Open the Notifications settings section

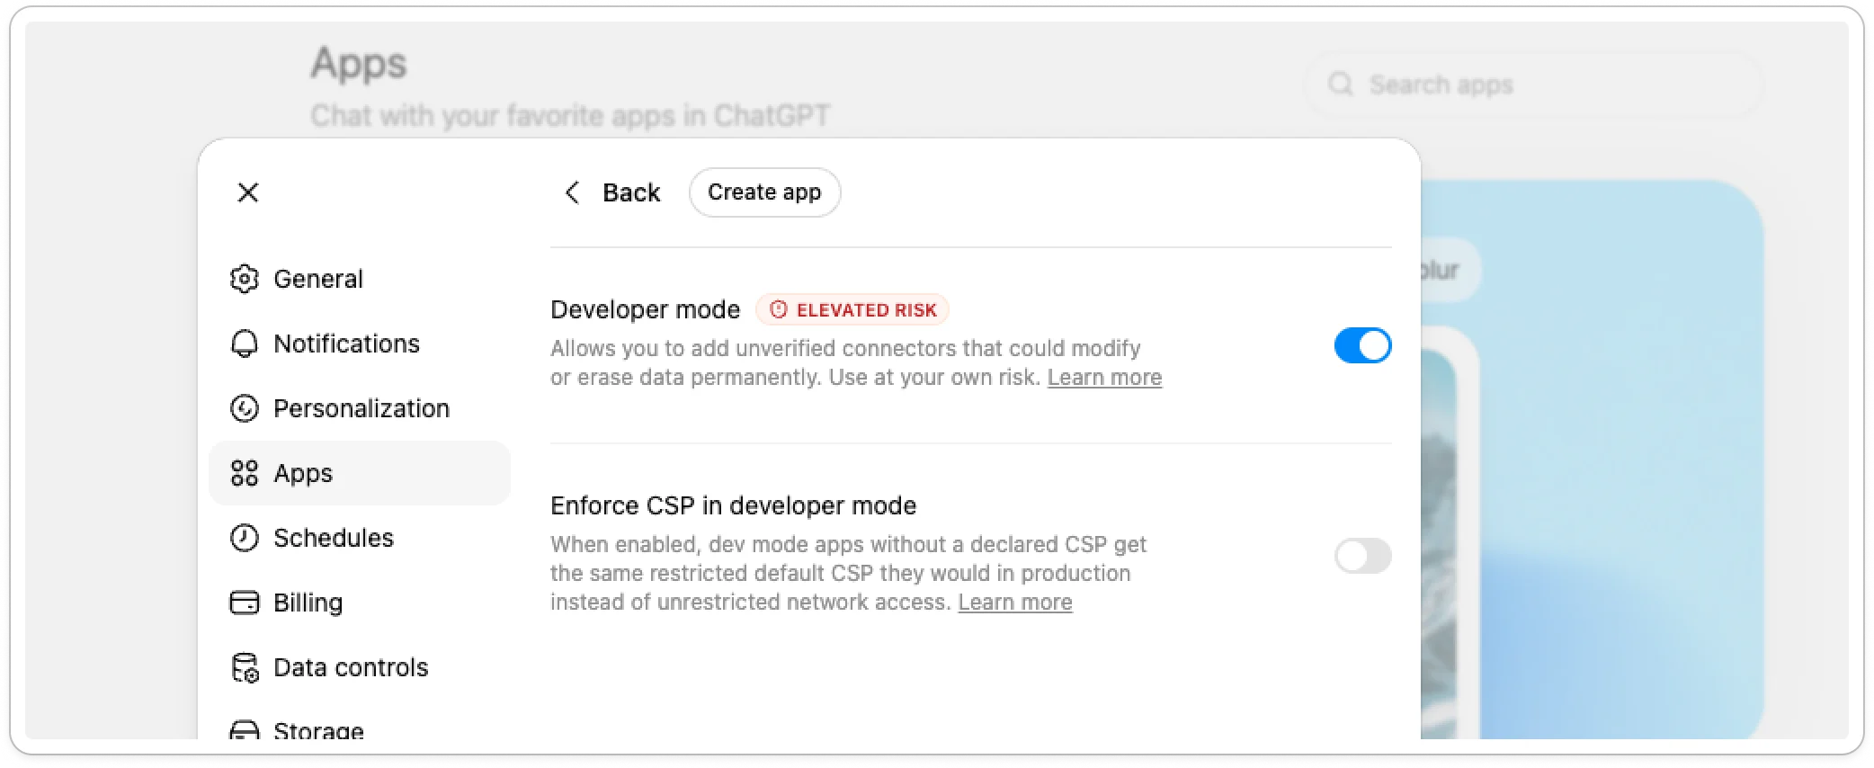[360, 344]
